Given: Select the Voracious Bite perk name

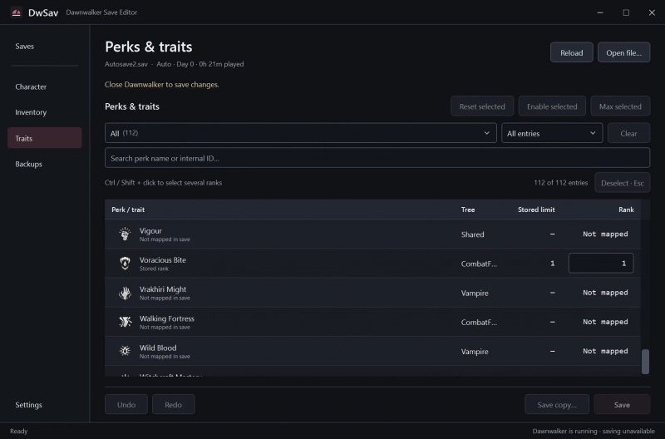Looking at the screenshot, I should pyautogui.click(x=163, y=260).
